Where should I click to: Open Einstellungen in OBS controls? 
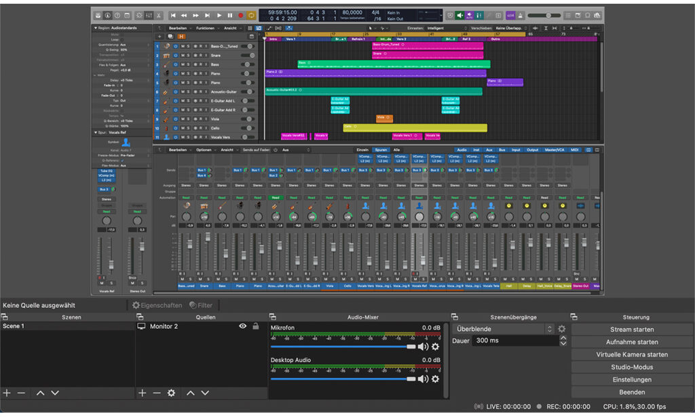[632, 380]
